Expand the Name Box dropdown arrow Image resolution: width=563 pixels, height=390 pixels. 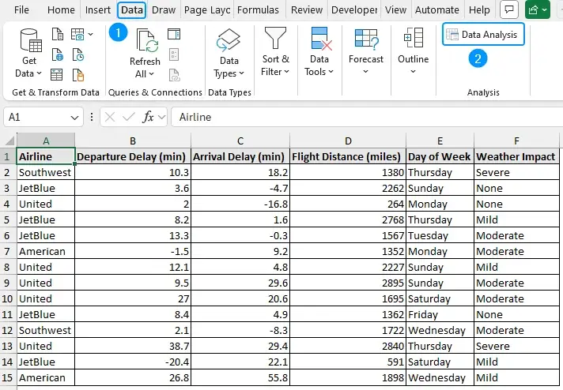(x=74, y=118)
